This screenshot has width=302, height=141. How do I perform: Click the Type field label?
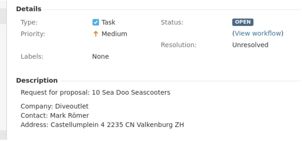tap(29, 22)
